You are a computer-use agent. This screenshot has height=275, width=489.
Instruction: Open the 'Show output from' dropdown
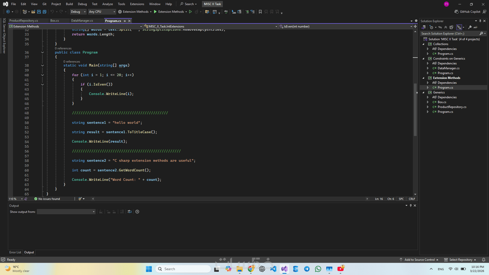coord(66,212)
